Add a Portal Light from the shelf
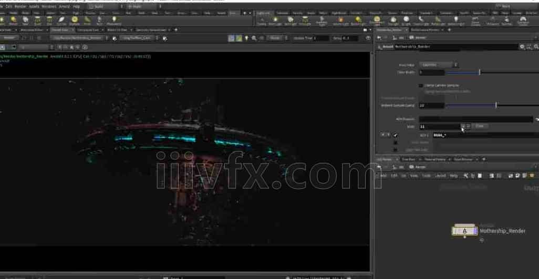This screenshot has height=279, width=539. 438,20
